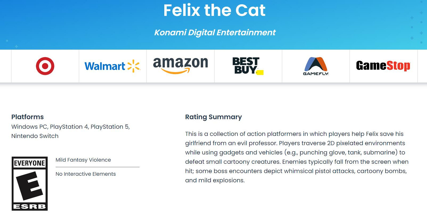Click the Platforms heading

(x=28, y=117)
